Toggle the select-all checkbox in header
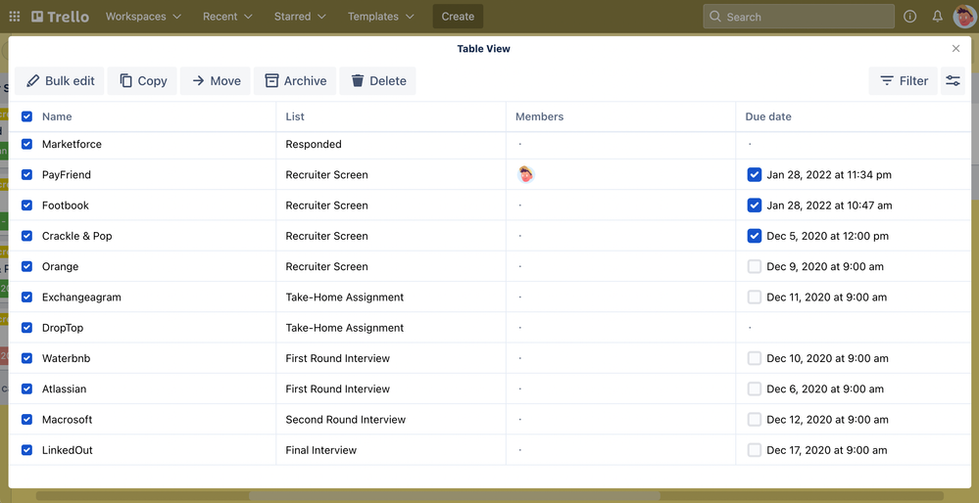This screenshot has width=979, height=503. pyautogui.click(x=26, y=116)
